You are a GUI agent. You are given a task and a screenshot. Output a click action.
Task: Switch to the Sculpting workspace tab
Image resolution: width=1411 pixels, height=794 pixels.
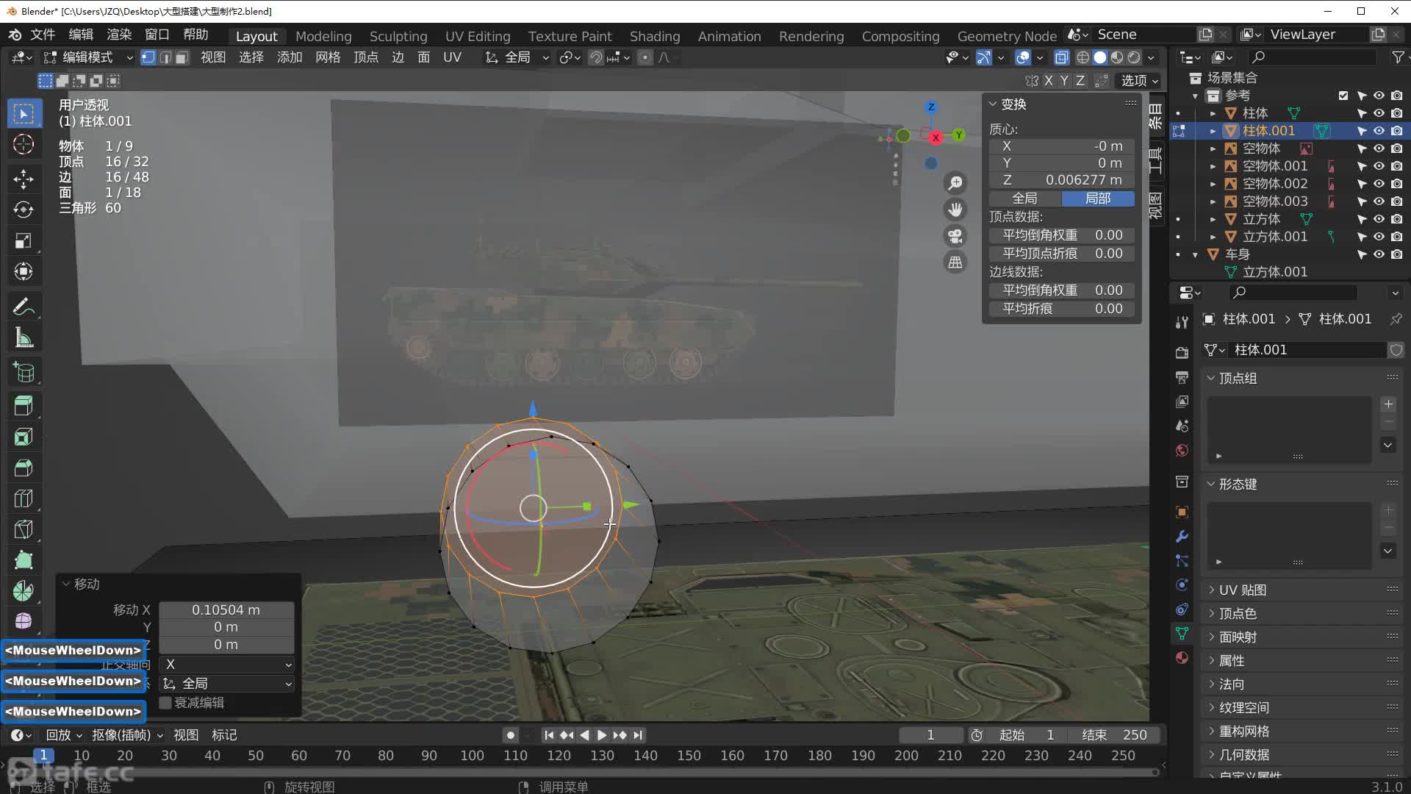pos(398,36)
